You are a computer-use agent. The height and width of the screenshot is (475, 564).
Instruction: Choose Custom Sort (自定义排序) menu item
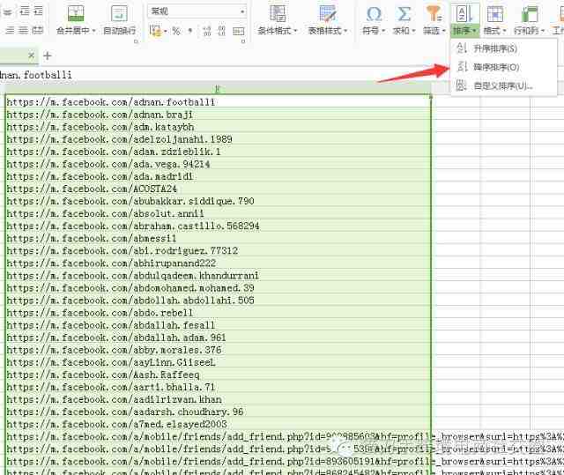[x=503, y=86]
